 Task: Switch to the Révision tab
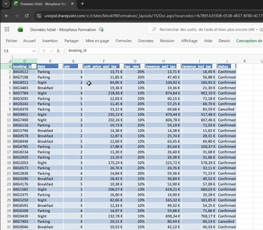coord(167,41)
